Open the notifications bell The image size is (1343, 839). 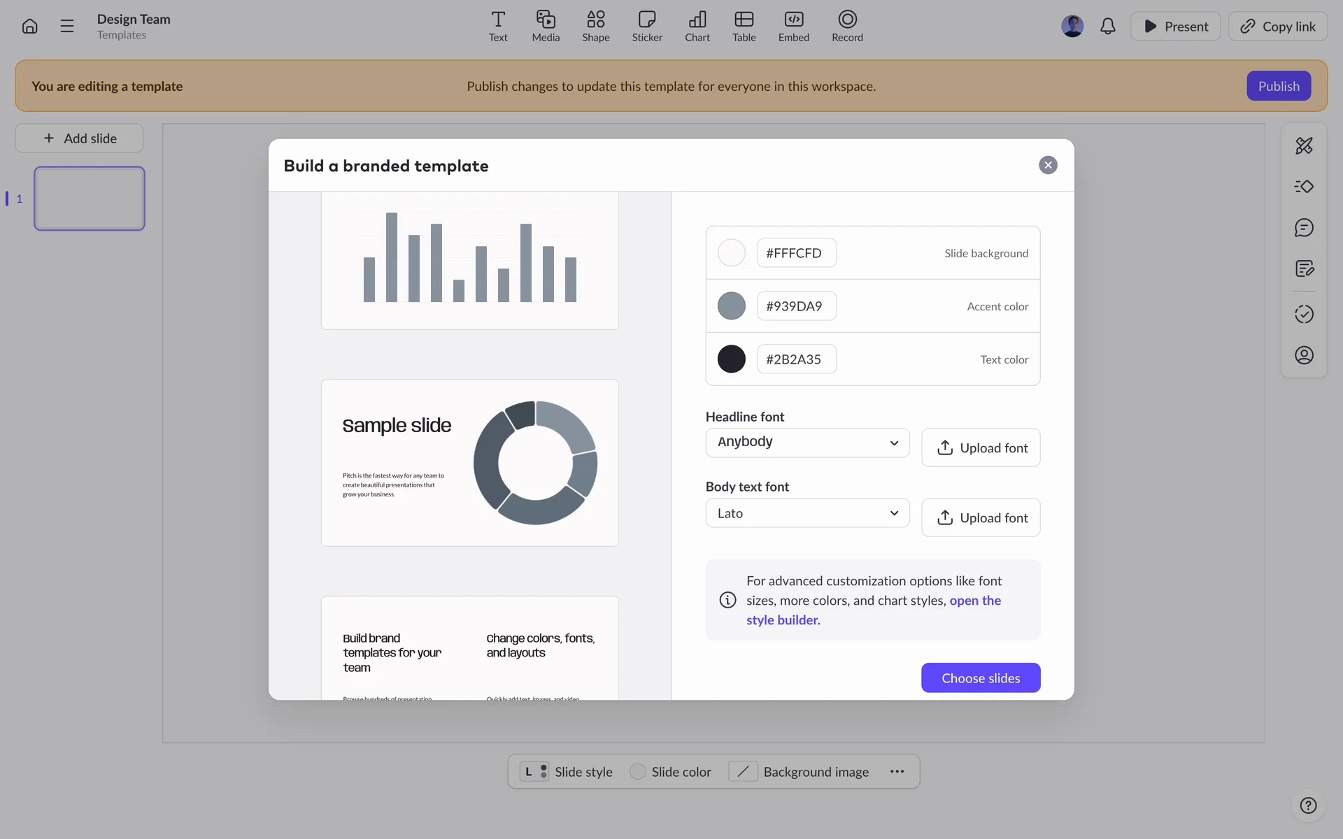(1107, 27)
